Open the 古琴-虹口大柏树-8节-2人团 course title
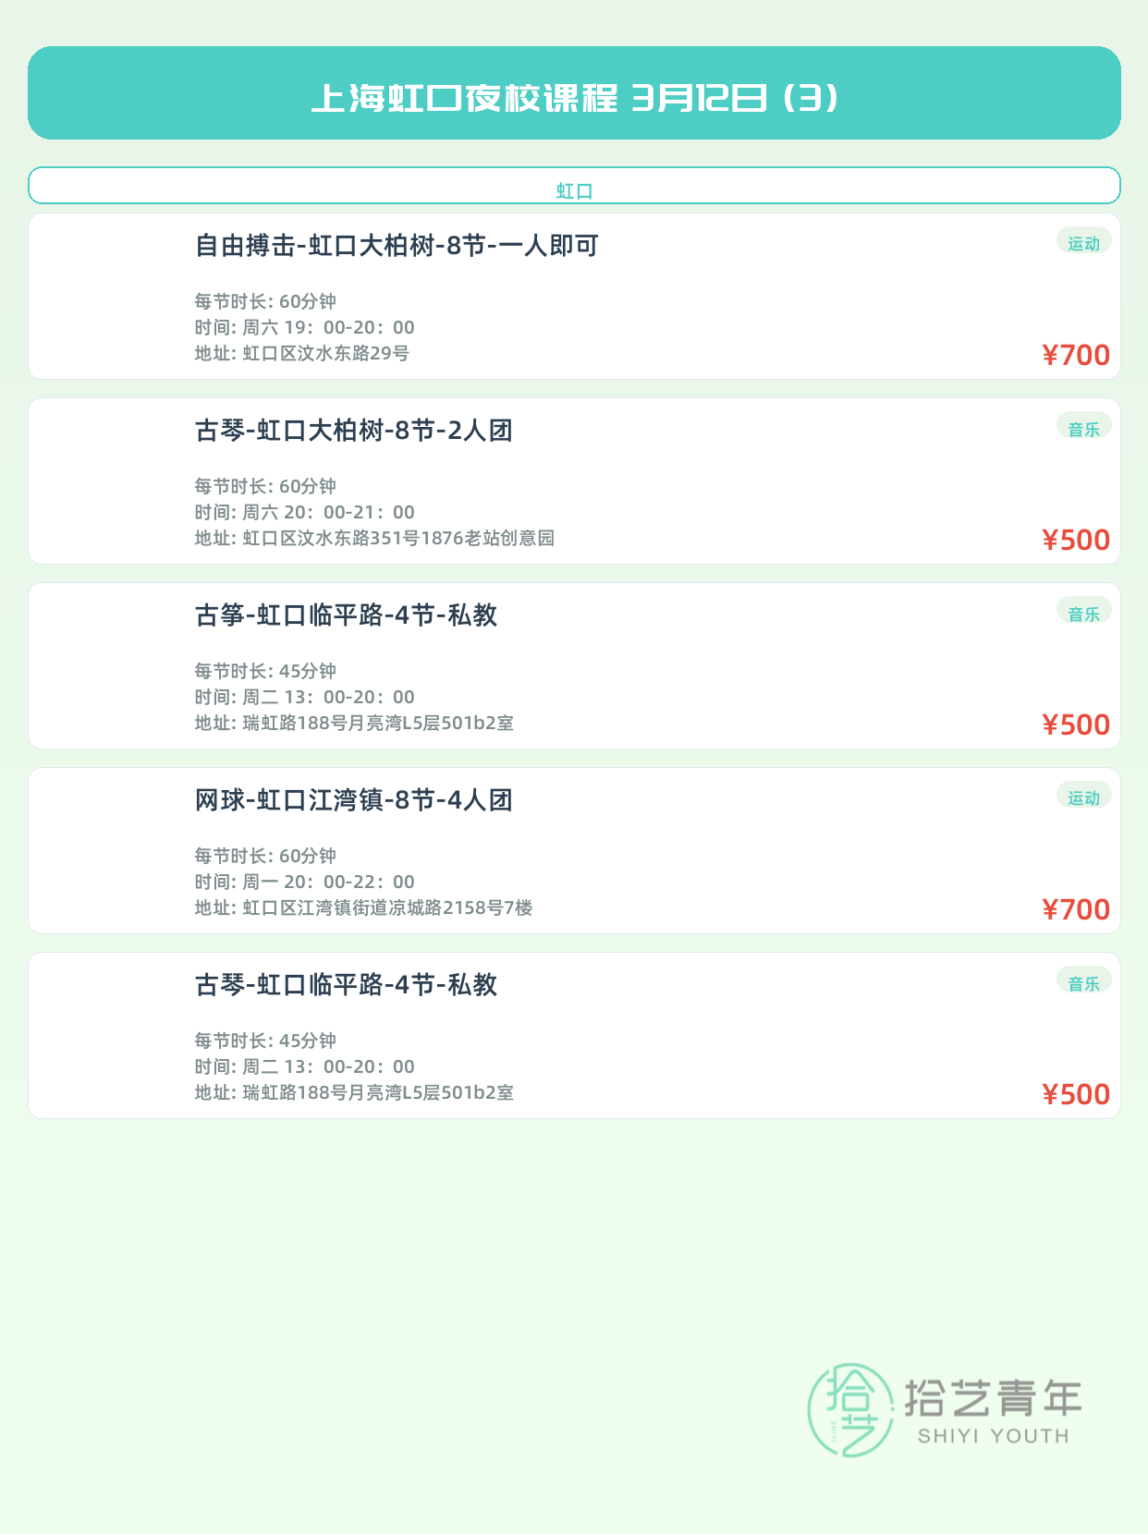 point(353,431)
